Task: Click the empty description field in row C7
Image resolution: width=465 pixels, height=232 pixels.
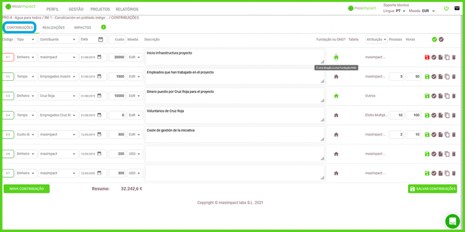Action: coord(234,173)
